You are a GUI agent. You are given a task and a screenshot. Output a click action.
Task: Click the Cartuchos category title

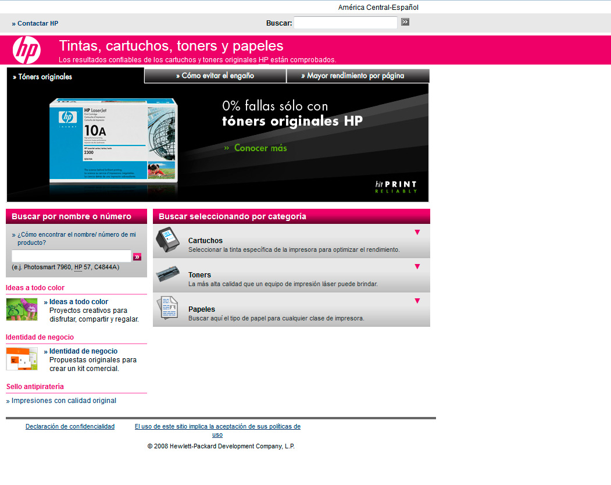(x=205, y=241)
